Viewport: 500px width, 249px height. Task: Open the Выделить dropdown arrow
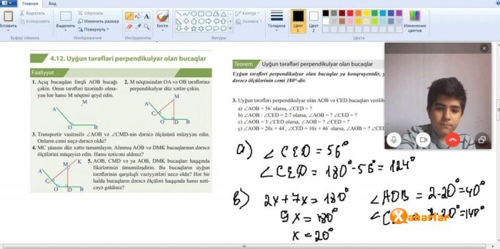click(x=66, y=30)
